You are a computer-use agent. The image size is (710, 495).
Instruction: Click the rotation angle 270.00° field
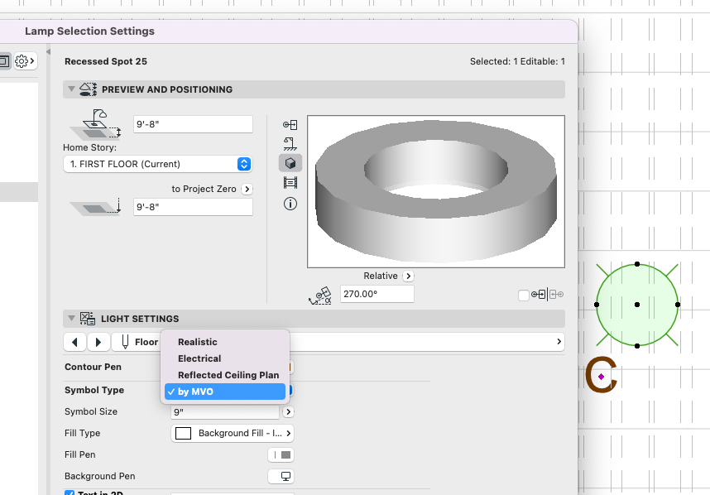tap(376, 294)
